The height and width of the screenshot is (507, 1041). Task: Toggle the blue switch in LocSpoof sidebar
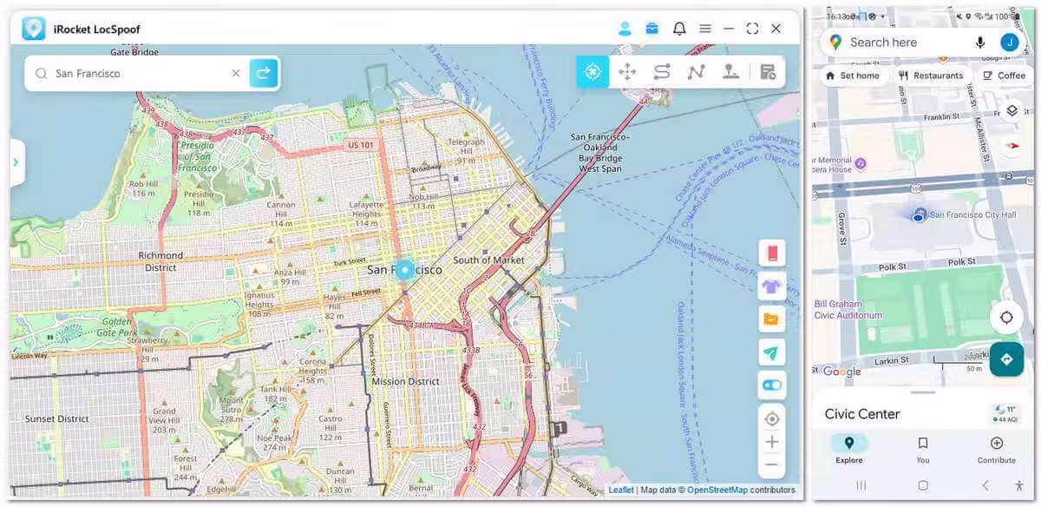tap(771, 385)
